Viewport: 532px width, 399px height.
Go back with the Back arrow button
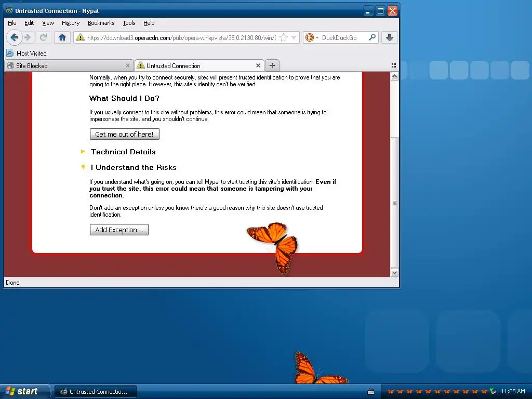14,37
